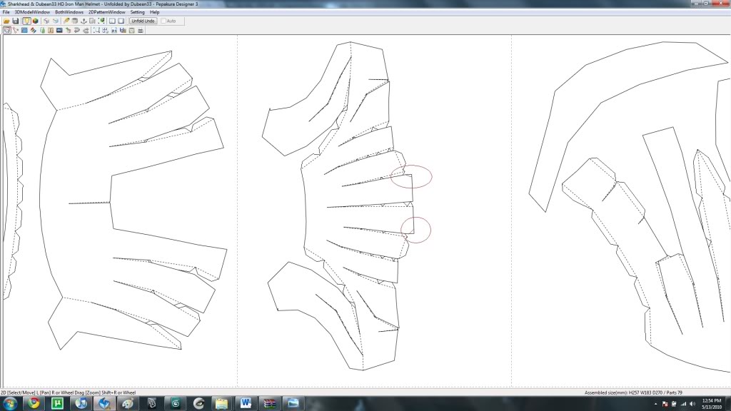Select the join/disjoin edge tool icon
Screen dimensions: 731x411
coord(16,30)
